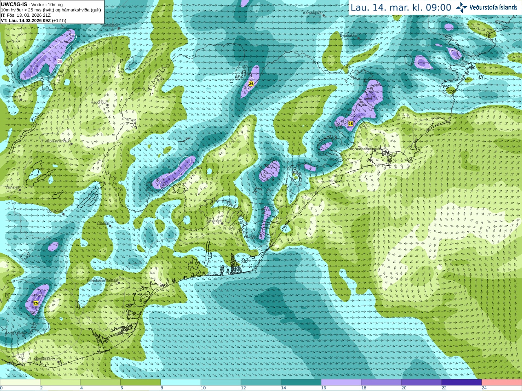Select the 16–18 m/s legend color swatch
This screenshot has height=391, width=522.
[341, 382]
